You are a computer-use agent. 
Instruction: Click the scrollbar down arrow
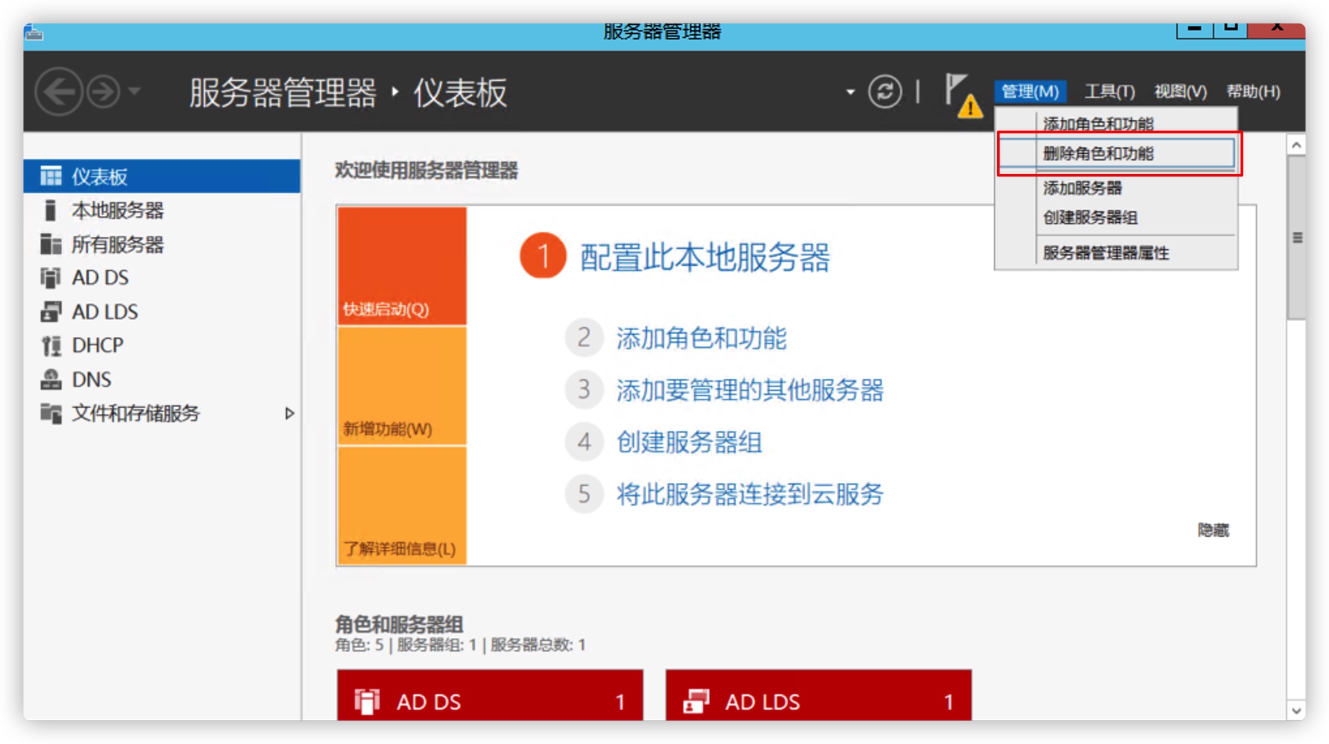coord(1296,710)
